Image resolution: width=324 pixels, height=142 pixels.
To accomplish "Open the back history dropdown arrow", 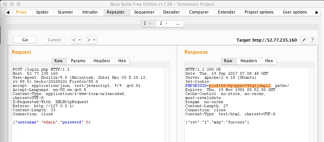I will (80, 40).
